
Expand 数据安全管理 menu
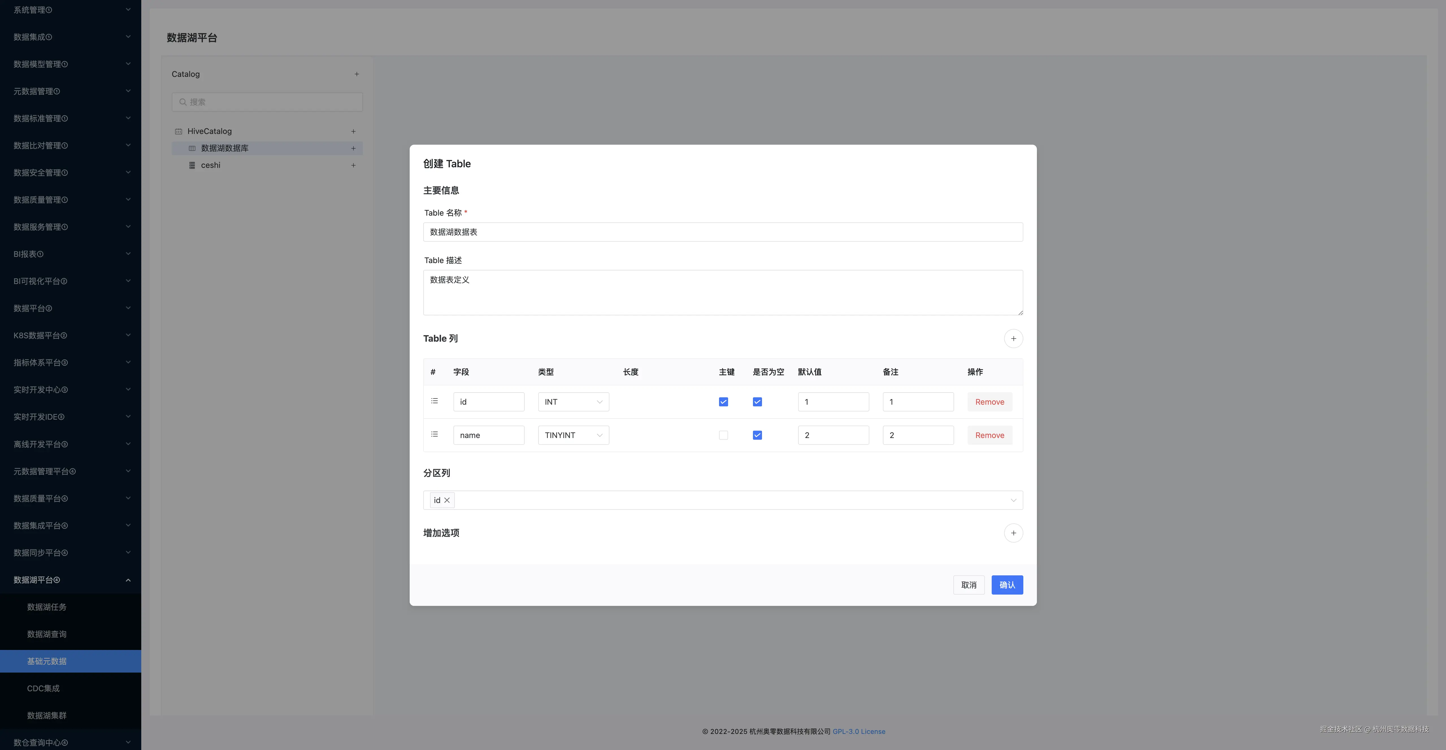point(71,172)
